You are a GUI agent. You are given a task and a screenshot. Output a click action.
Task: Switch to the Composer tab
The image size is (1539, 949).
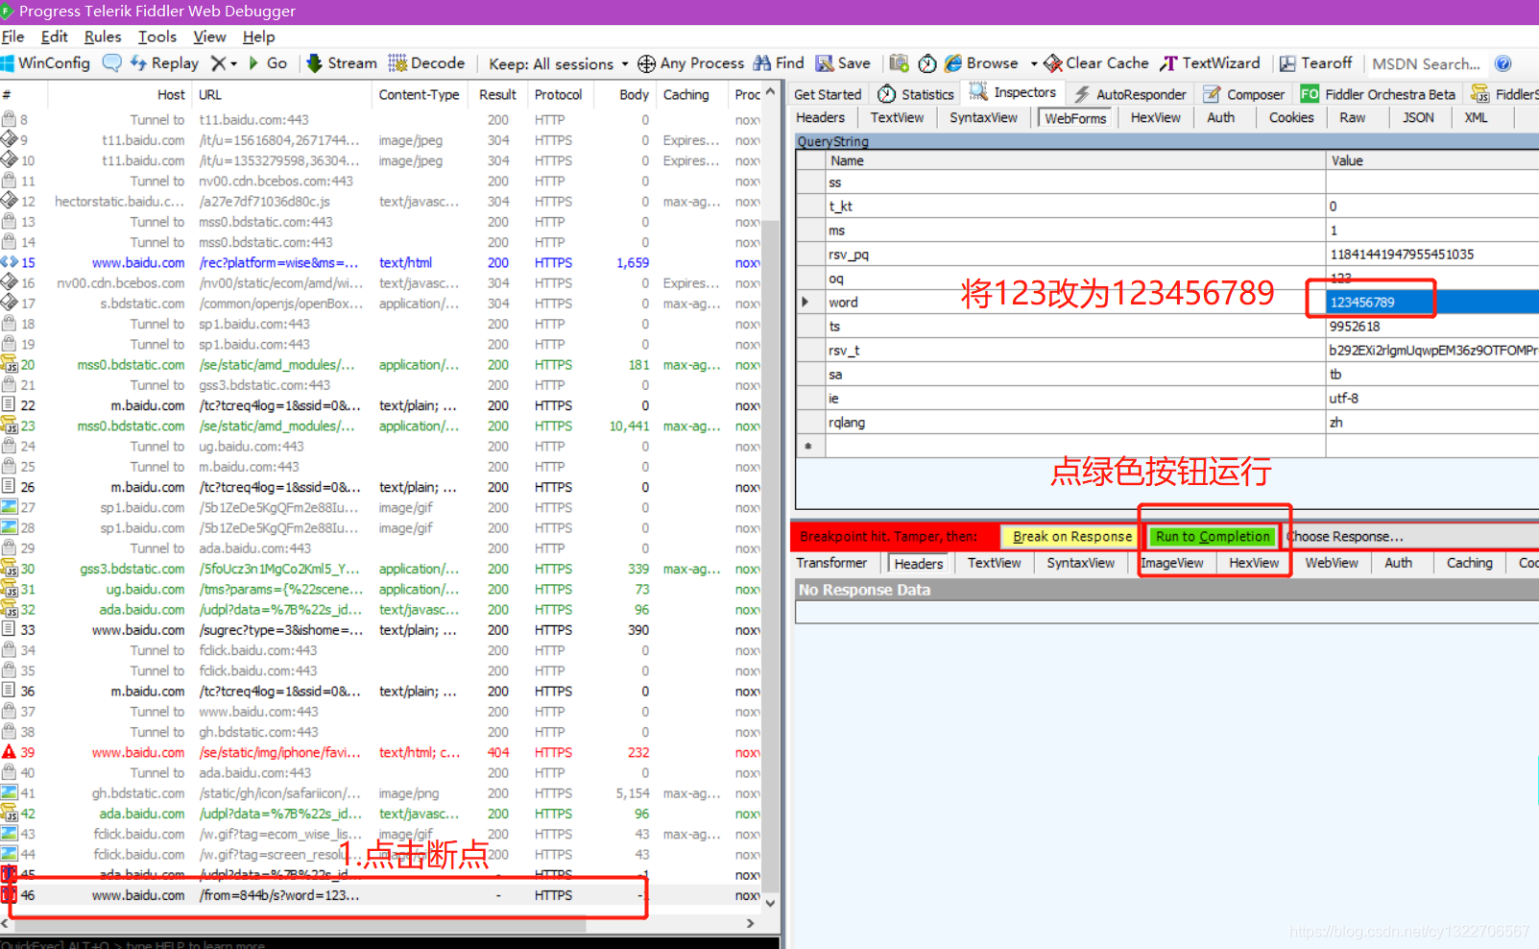pyautogui.click(x=1244, y=94)
